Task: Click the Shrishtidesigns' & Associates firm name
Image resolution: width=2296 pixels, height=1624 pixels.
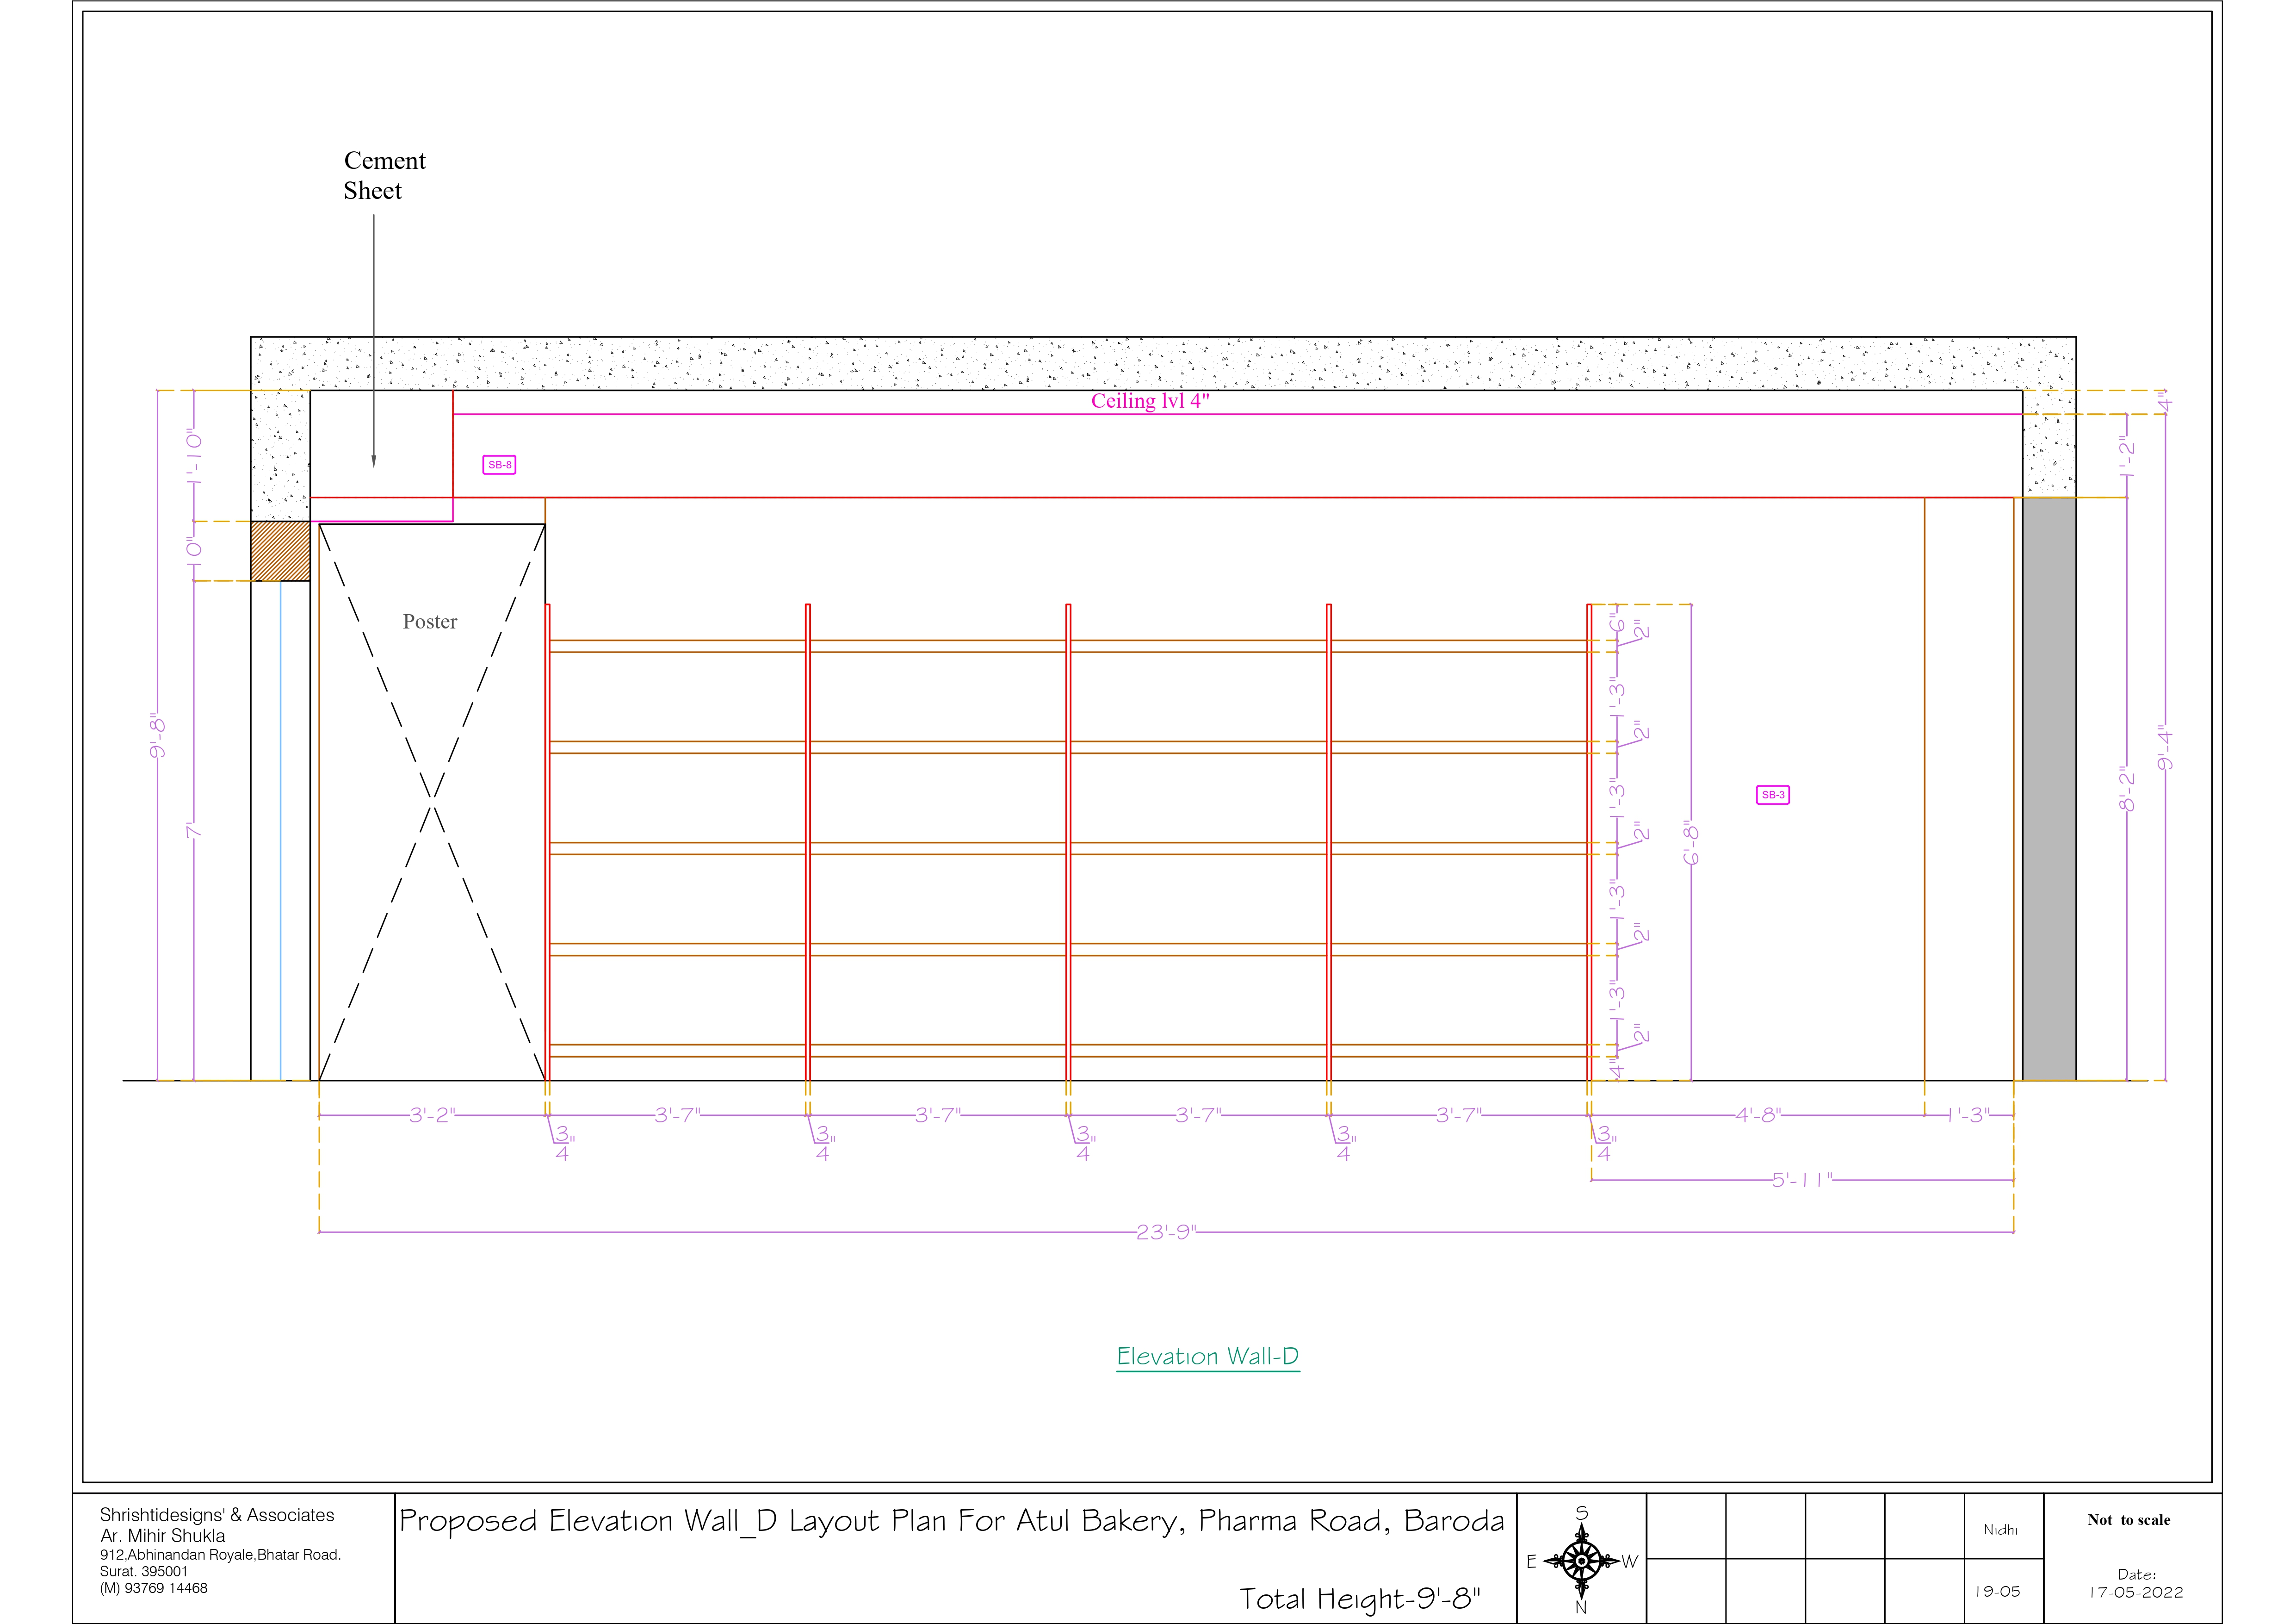Action: (217, 1515)
